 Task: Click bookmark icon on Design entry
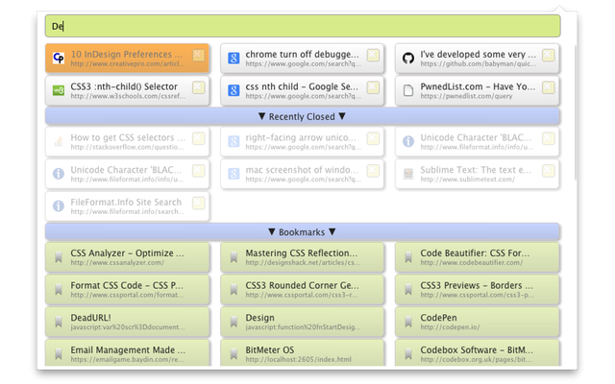[234, 323]
